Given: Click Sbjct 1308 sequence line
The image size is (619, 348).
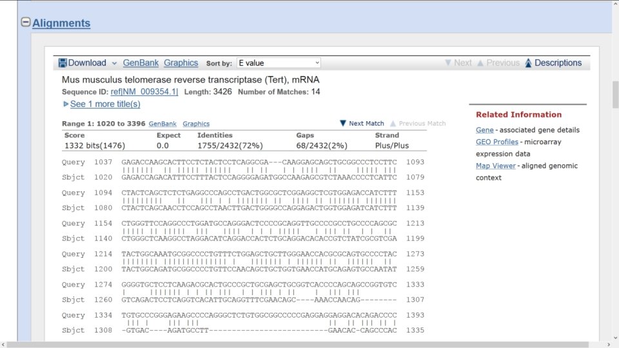Looking at the screenshot, I should pyautogui.click(x=243, y=330).
